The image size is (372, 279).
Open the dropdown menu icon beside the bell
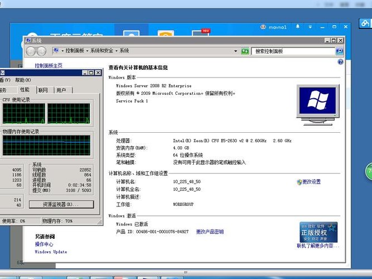310,27
